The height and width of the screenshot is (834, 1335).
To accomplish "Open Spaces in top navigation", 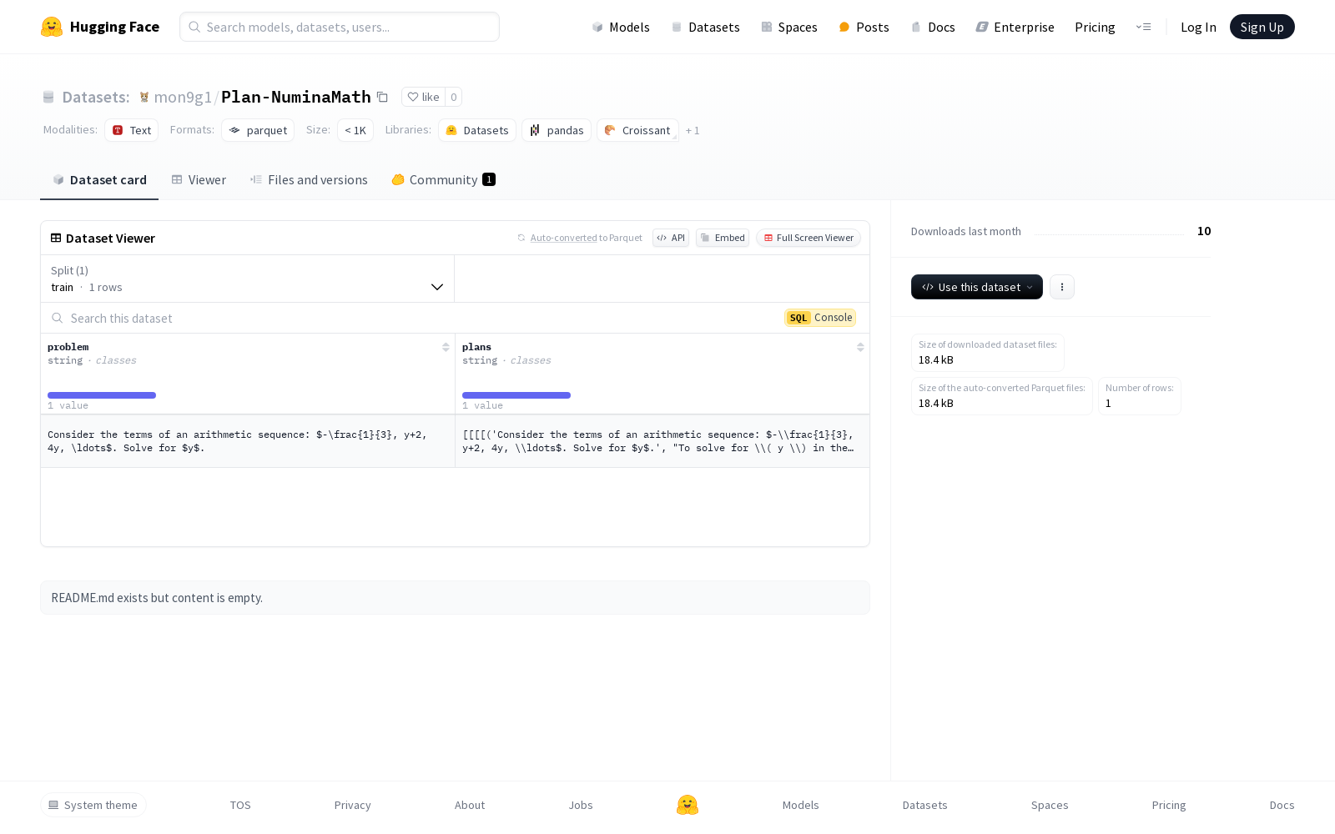I will 789,27.
